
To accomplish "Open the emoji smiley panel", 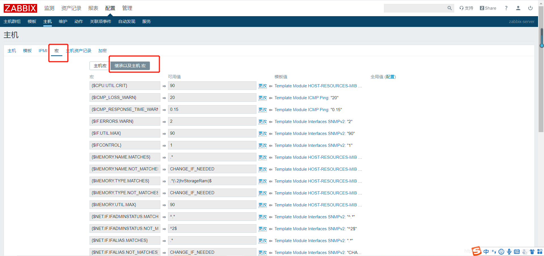I will [501, 251].
